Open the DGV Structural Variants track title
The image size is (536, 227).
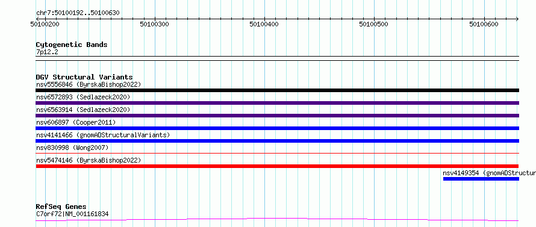pyautogui.click(x=84, y=77)
